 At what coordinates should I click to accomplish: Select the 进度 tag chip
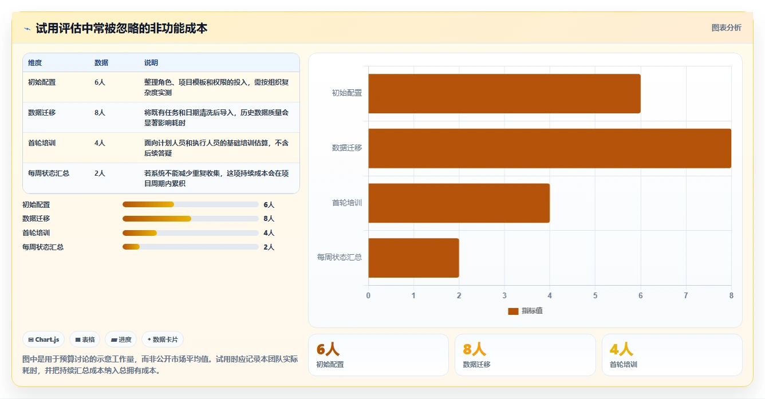pos(121,339)
